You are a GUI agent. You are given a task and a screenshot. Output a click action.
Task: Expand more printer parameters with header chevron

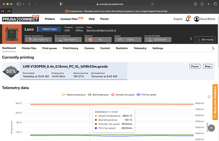(191, 38)
